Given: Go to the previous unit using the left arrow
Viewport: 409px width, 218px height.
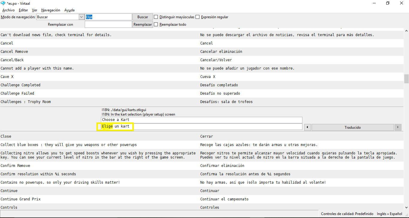Looking at the screenshot, I should [x=307, y=127].
